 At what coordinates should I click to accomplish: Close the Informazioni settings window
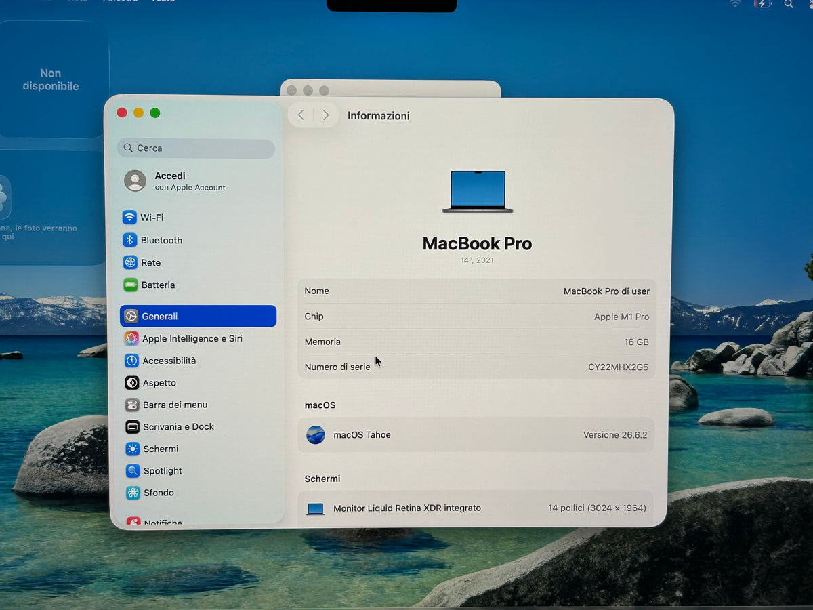coord(122,113)
